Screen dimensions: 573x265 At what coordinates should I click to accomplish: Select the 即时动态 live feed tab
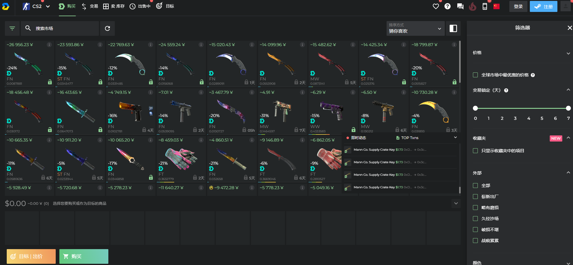pos(356,138)
